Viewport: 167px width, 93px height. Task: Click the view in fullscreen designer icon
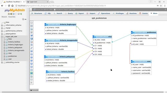point(32,26)
